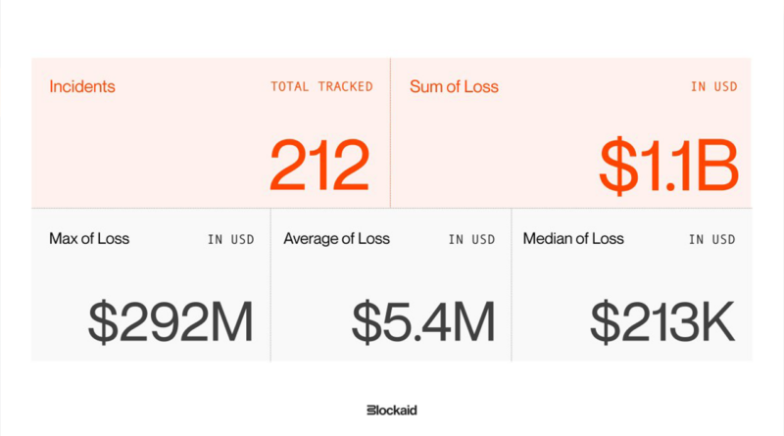Select the Incidents card title
Image resolution: width=784 pixels, height=436 pixels.
coord(82,86)
